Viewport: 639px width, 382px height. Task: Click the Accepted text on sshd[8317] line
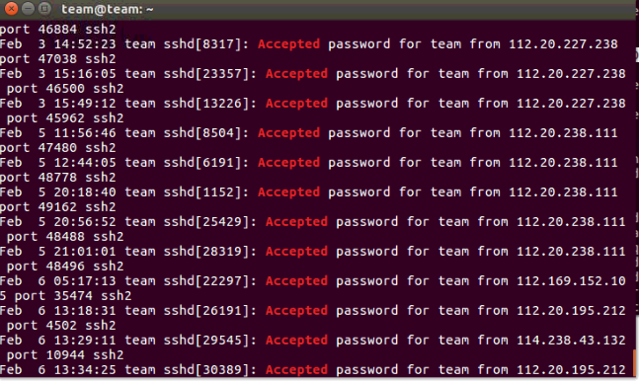(x=288, y=44)
